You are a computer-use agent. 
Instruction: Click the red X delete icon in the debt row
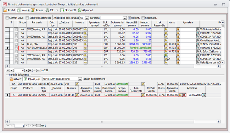[184, 95]
